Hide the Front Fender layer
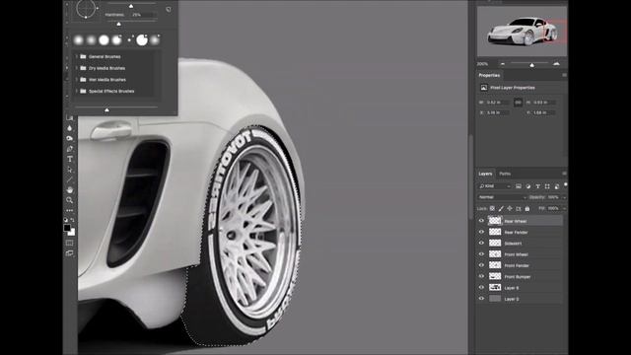 point(481,265)
